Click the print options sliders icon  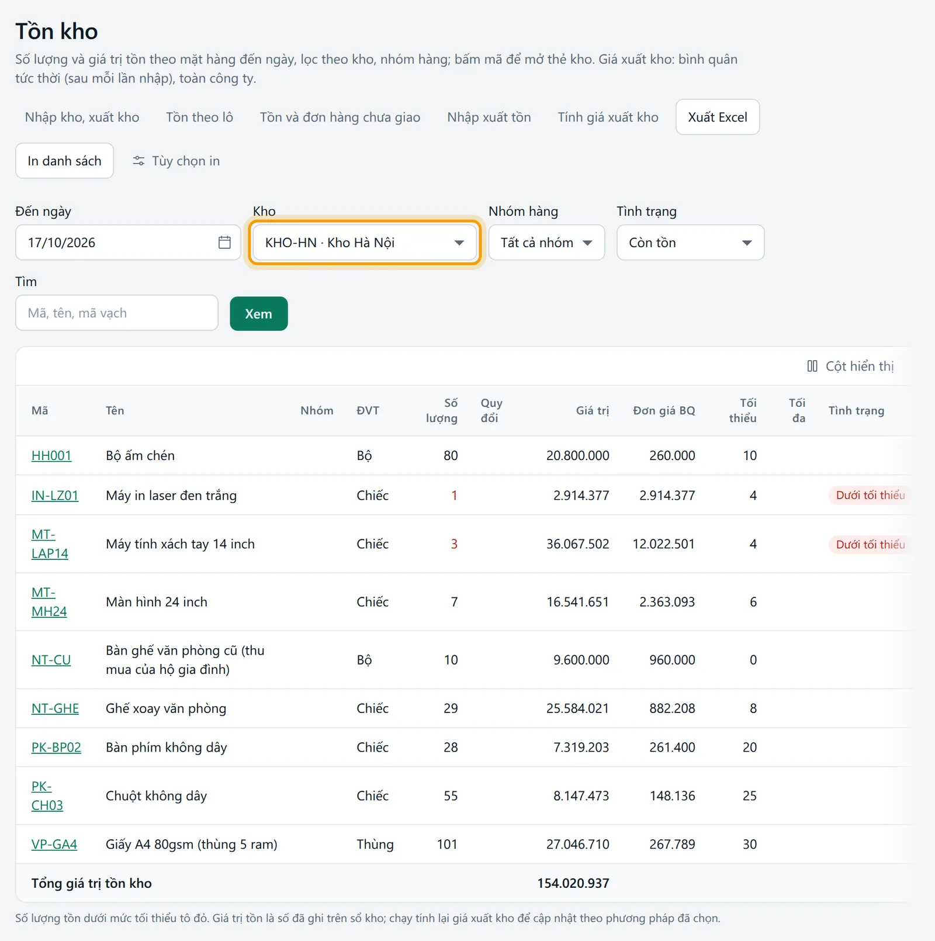138,161
